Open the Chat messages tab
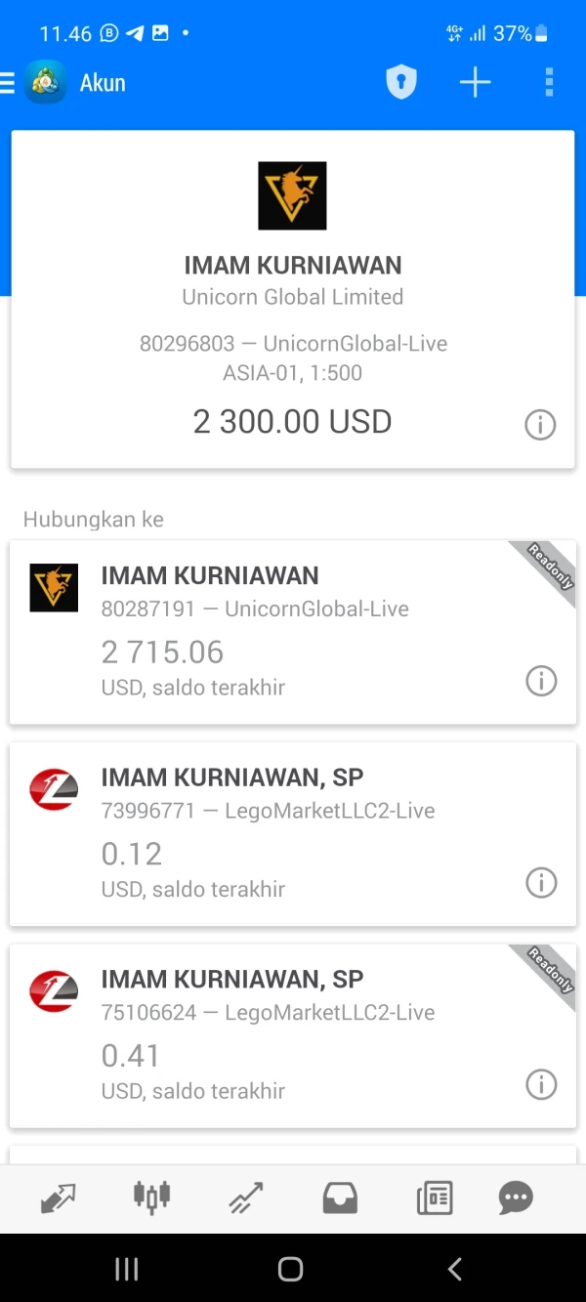The image size is (586, 1302). (516, 1197)
